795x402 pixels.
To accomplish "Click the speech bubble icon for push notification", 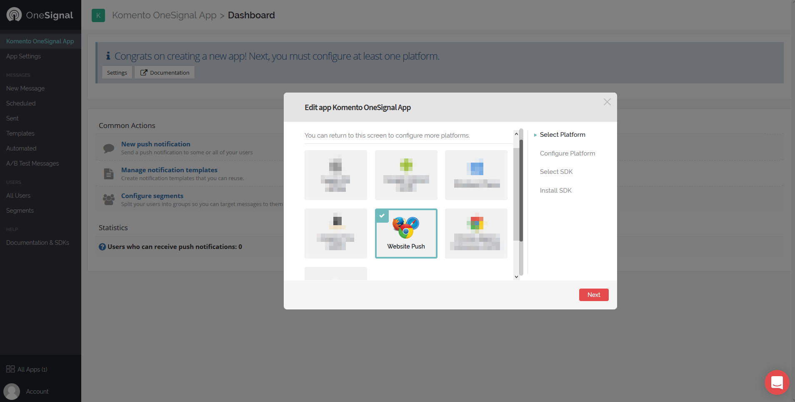I will point(109,148).
